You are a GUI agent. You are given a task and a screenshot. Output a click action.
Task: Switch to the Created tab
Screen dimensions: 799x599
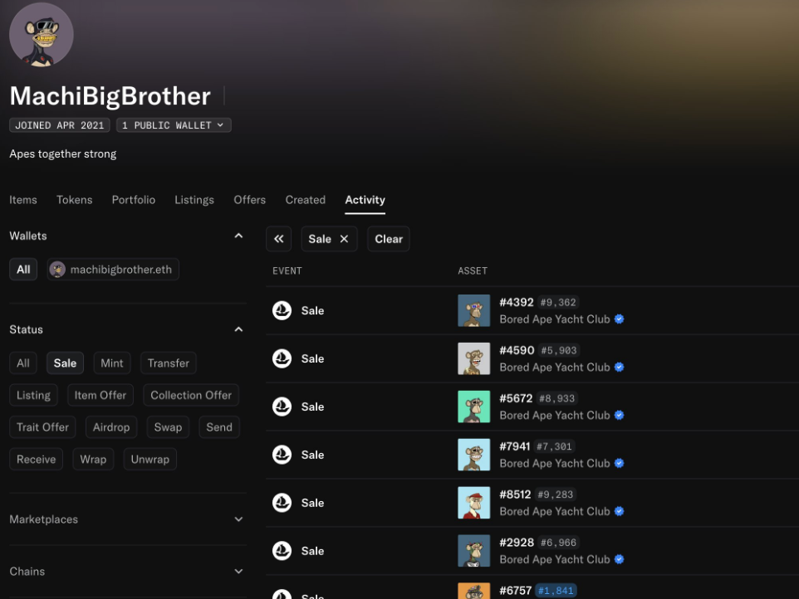coord(305,199)
